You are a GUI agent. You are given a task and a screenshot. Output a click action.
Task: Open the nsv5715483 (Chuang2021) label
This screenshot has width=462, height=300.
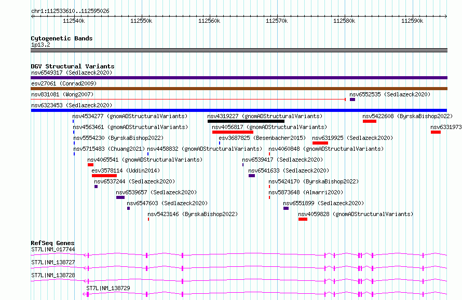click(110, 149)
